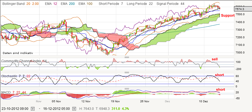Click the EMA 200 indicator label
The width and height of the screenshot is (252, 112).
68,4
